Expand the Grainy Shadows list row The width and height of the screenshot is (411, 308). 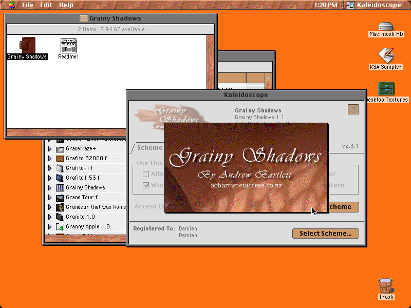tap(50, 187)
